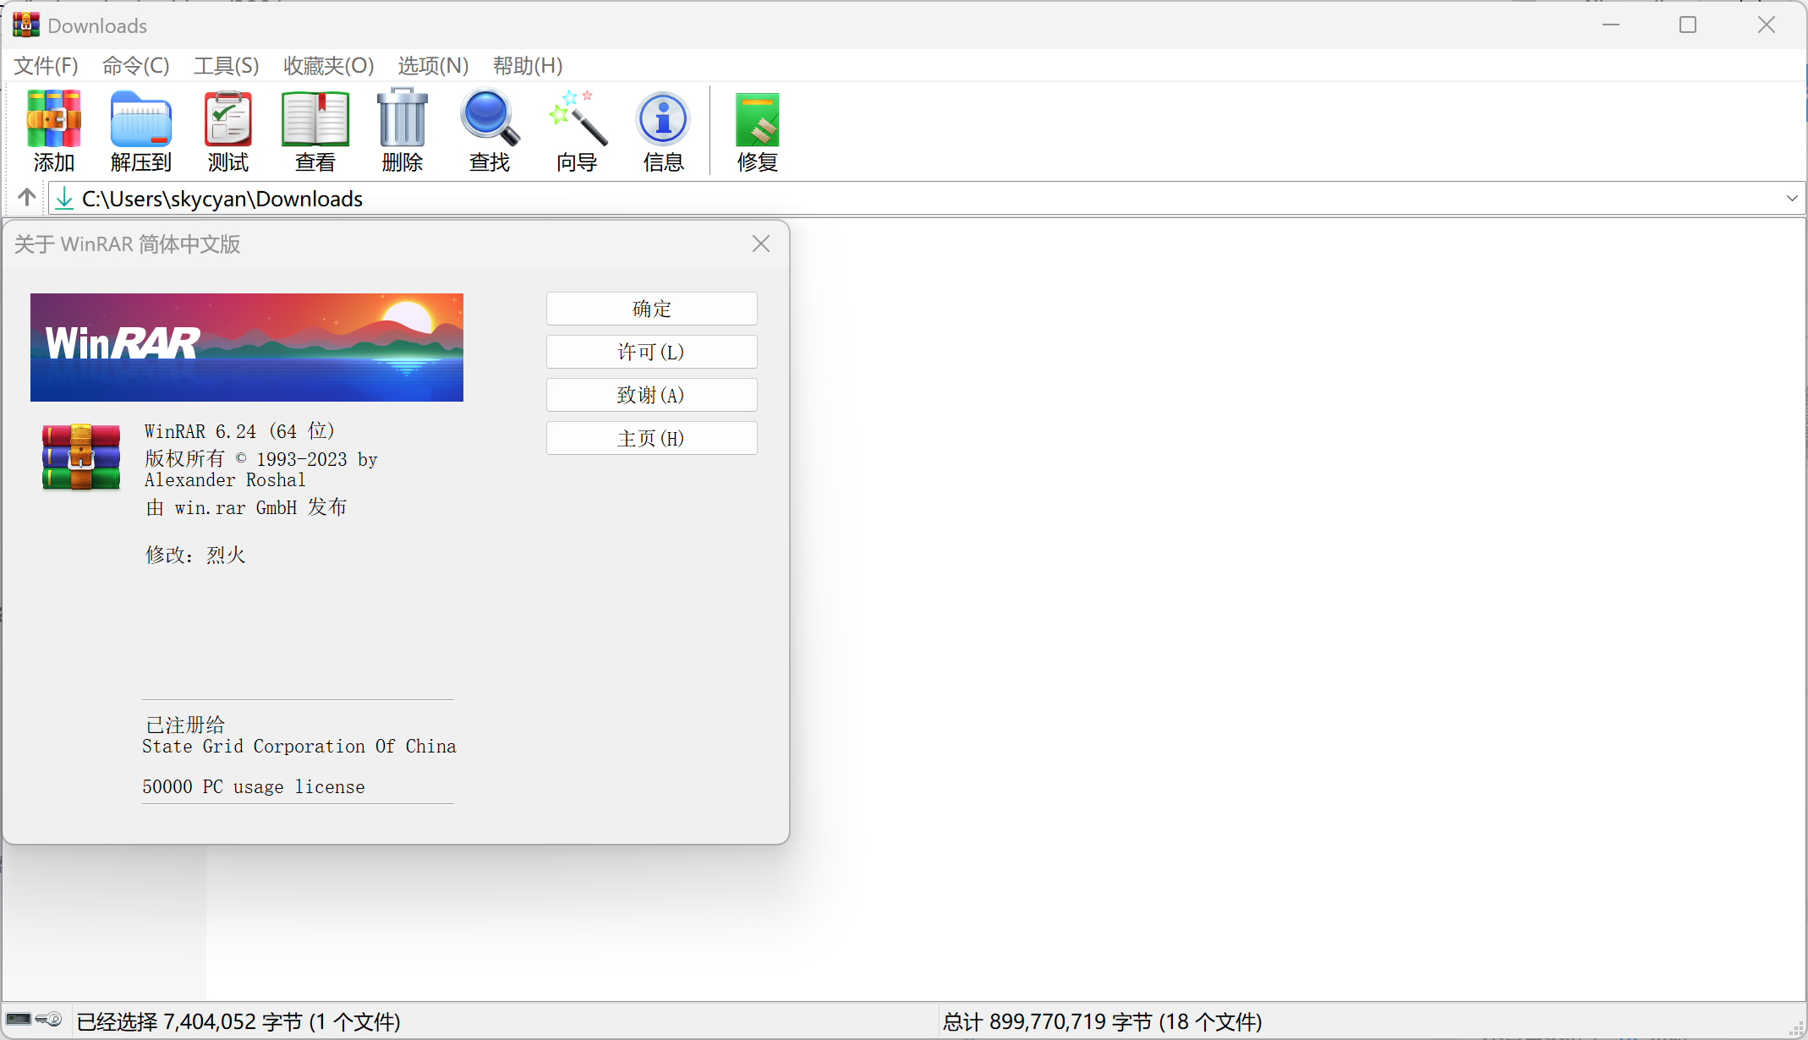This screenshot has height=1040, width=1808.
Task: Click the Home Page (主页) button
Action: pyautogui.click(x=652, y=438)
